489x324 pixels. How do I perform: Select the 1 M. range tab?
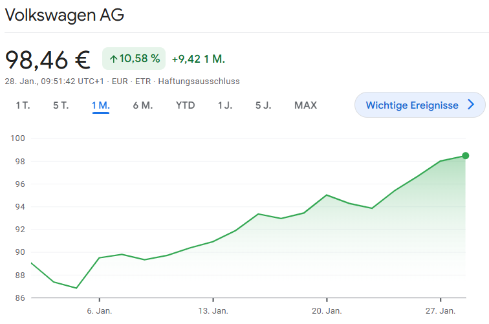click(x=101, y=105)
